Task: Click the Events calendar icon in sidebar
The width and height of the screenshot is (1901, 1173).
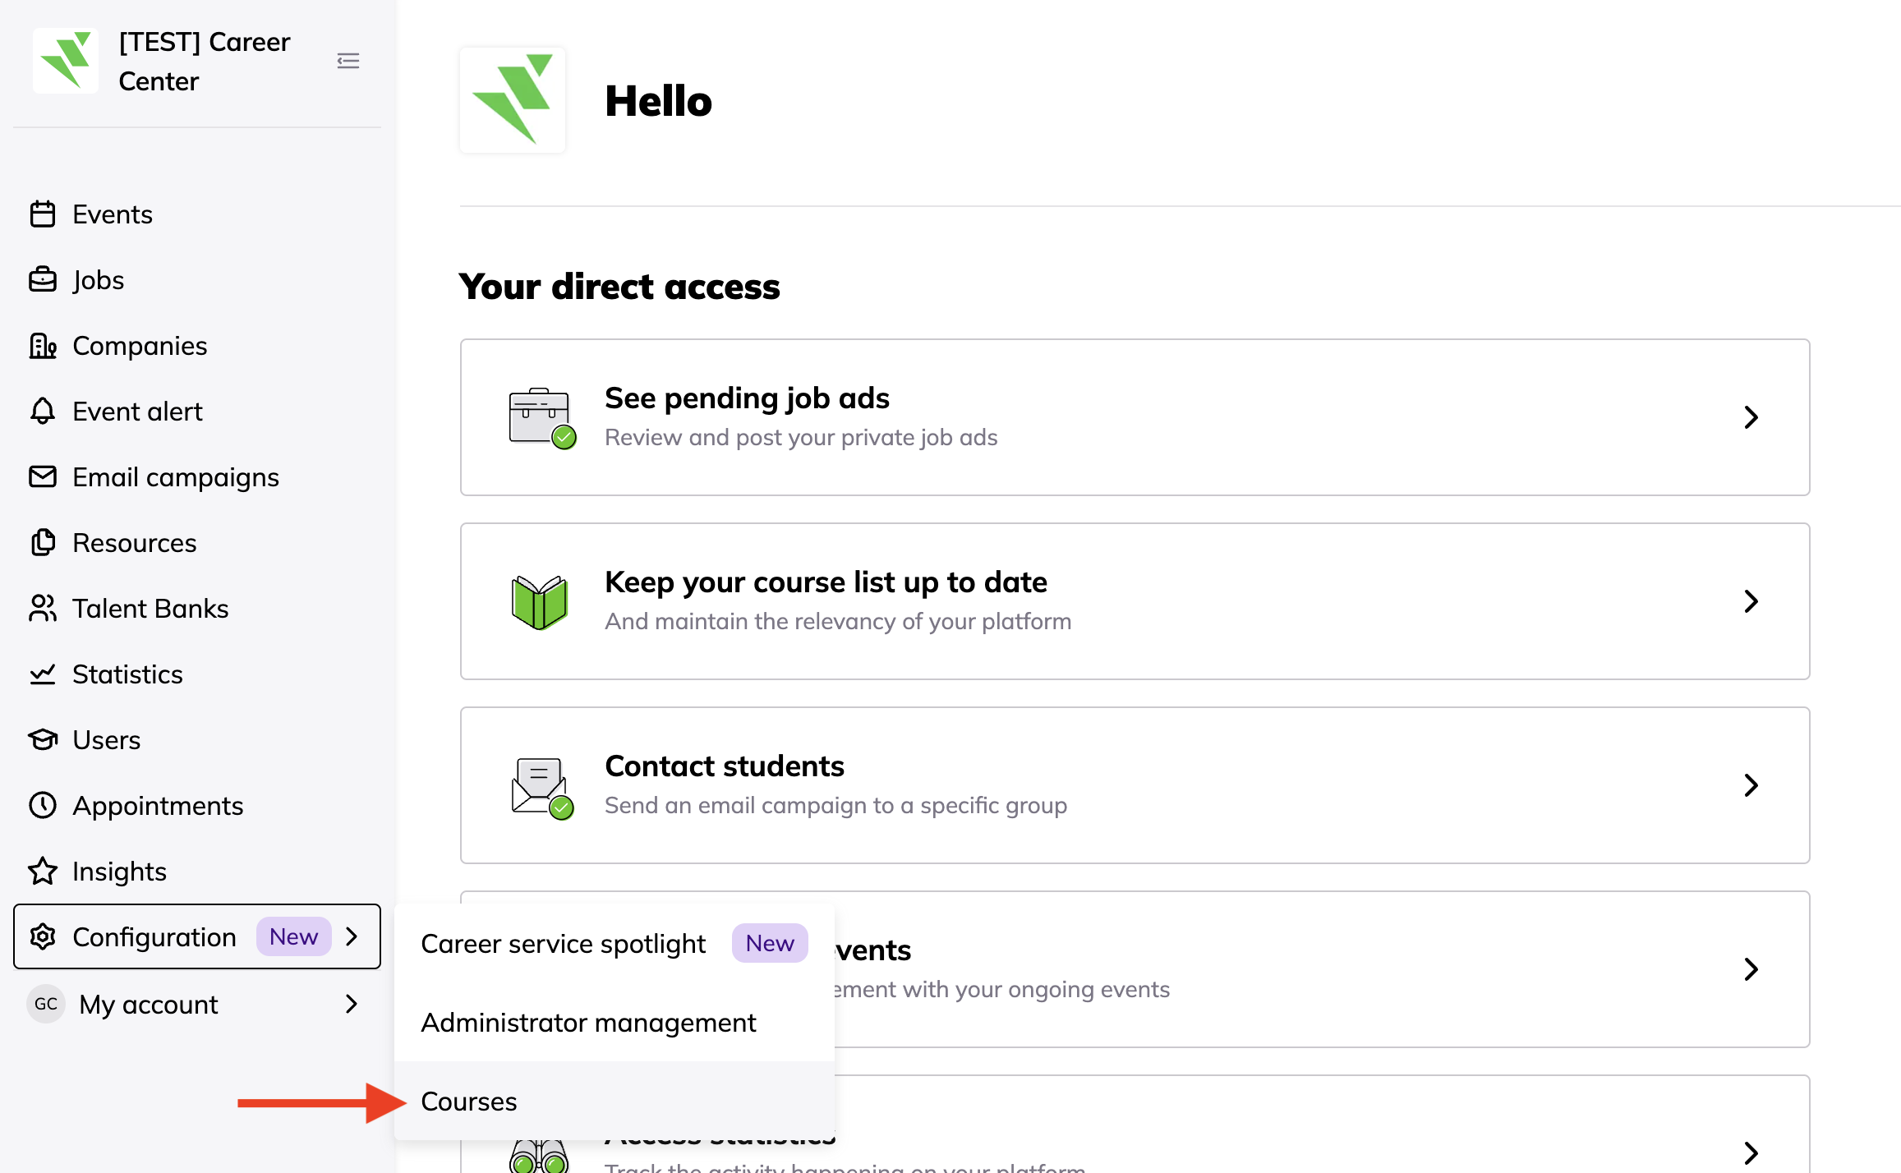Action: pos(43,214)
